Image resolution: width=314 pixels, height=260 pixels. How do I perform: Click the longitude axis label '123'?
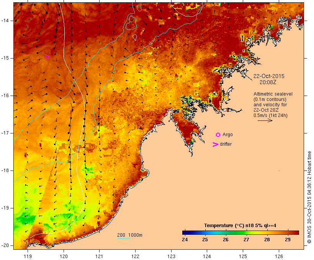(x=171, y=256)
